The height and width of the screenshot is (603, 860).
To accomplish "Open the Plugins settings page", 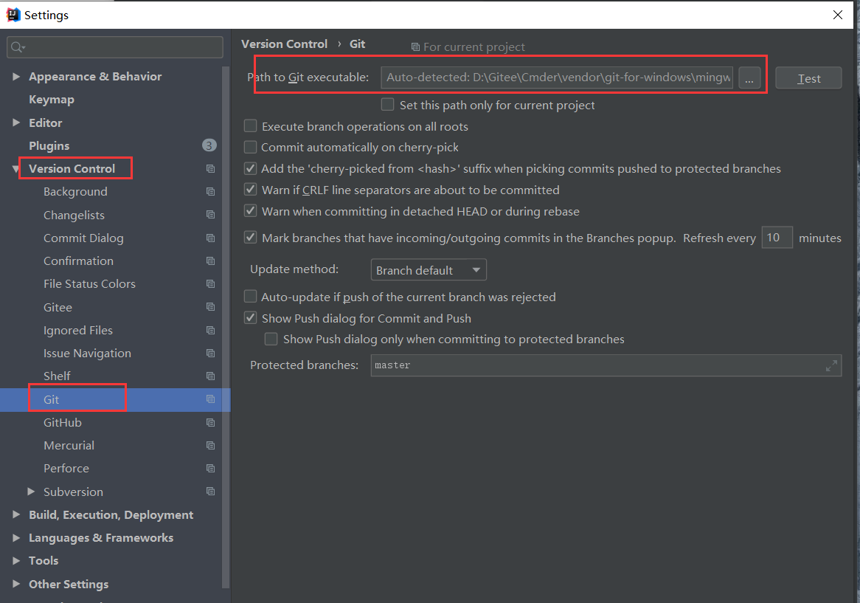I will pyautogui.click(x=49, y=146).
